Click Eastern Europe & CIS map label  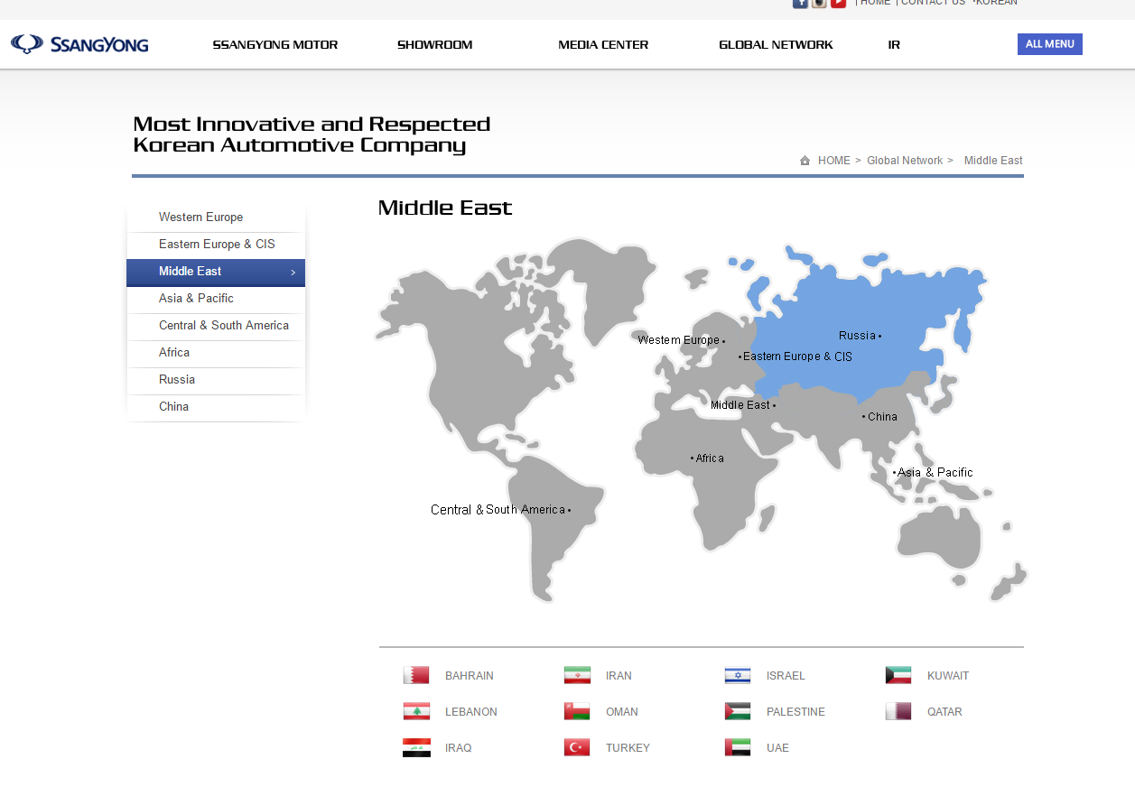coord(797,356)
